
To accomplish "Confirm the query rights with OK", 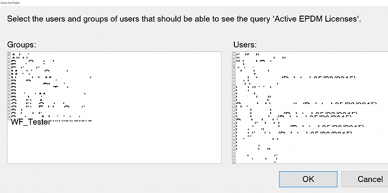I will 308,179.
